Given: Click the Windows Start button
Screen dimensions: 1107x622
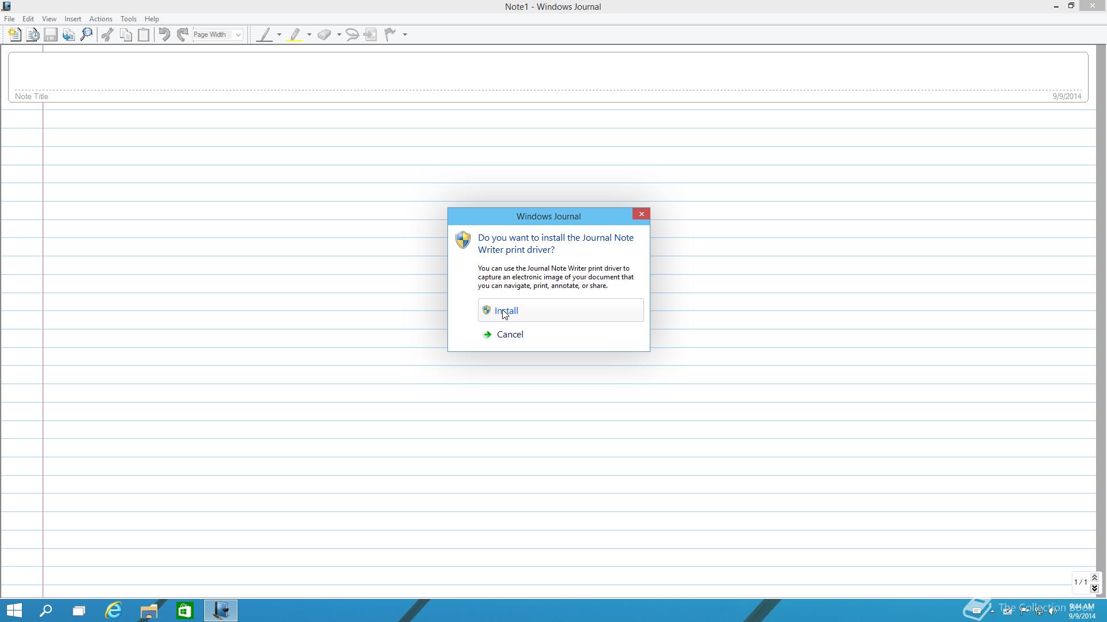Looking at the screenshot, I should 14,610.
